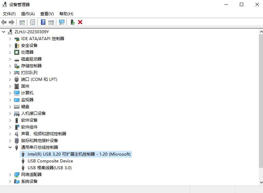Expand the 键盘 category

(10, 107)
